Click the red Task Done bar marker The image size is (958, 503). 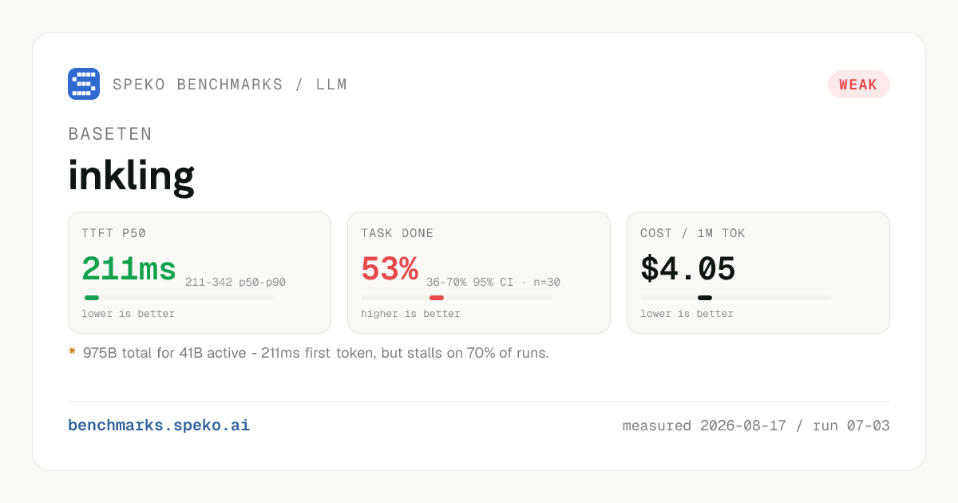pyautogui.click(x=437, y=298)
